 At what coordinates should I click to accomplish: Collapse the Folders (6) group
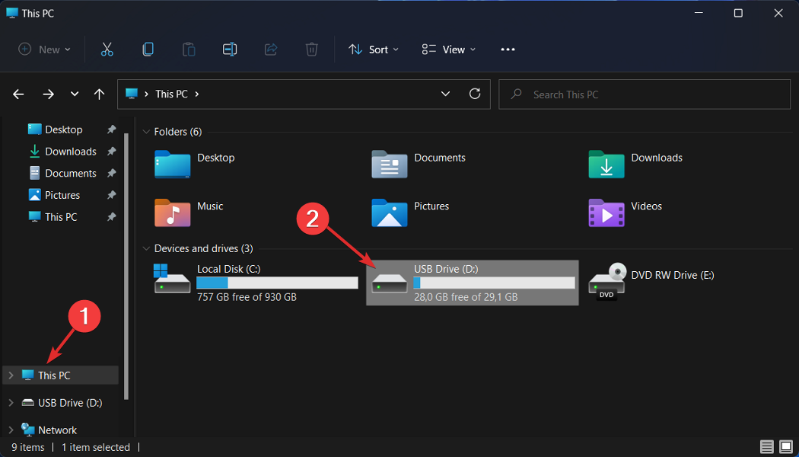[147, 132]
